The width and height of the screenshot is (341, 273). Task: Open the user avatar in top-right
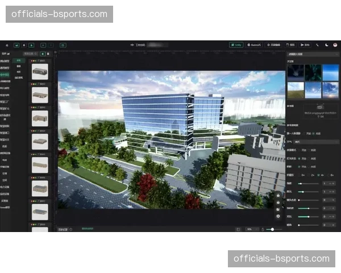pyautogui.click(x=335, y=44)
